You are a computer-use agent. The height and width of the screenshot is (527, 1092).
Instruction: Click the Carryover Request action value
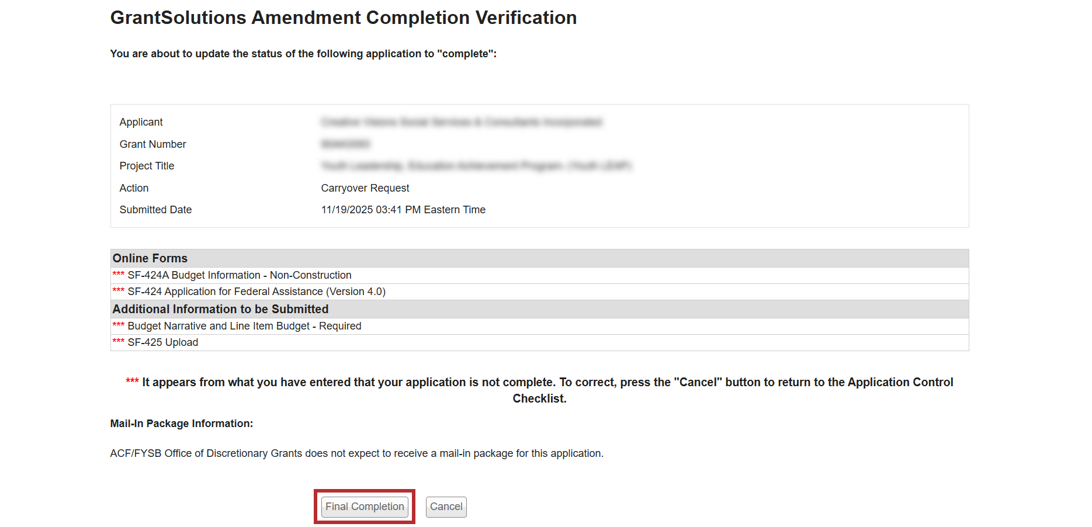(x=365, y=188)
